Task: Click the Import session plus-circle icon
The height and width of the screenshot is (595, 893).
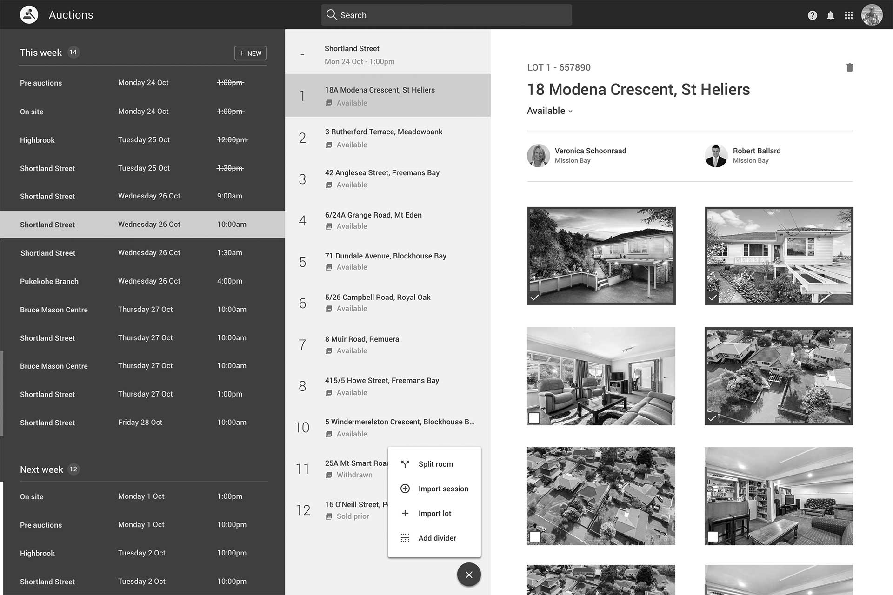Action: click(405, 489)
